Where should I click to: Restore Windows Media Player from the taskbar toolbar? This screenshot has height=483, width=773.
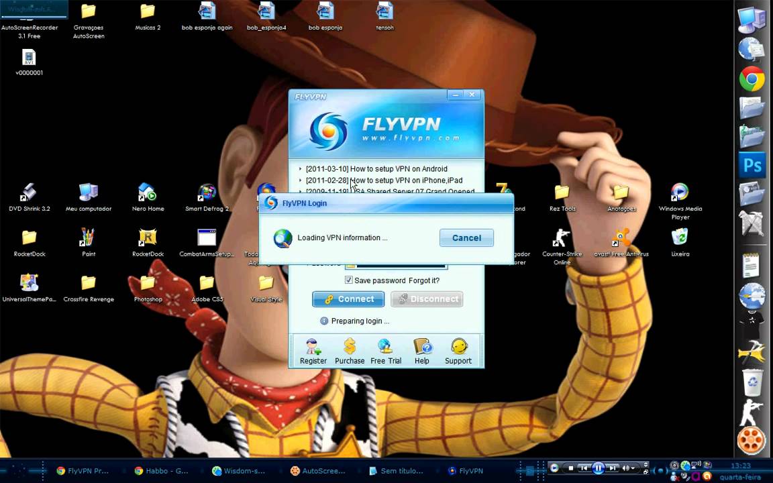(x=646, y=472)
